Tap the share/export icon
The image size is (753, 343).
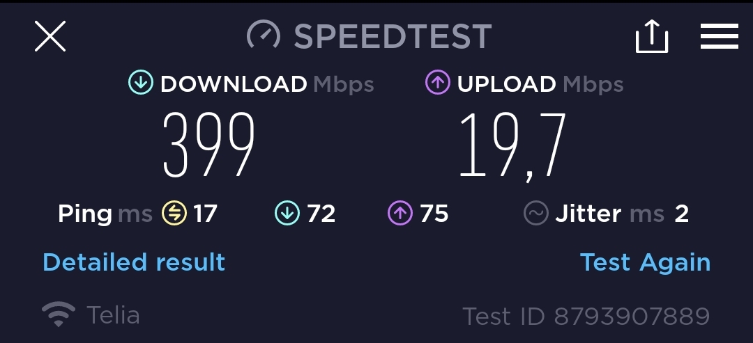click(x=652, y=36)
